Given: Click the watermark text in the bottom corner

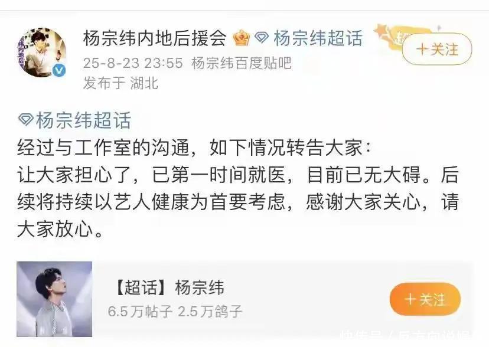Looking at the screenshot, I should [x=405, y=338].
